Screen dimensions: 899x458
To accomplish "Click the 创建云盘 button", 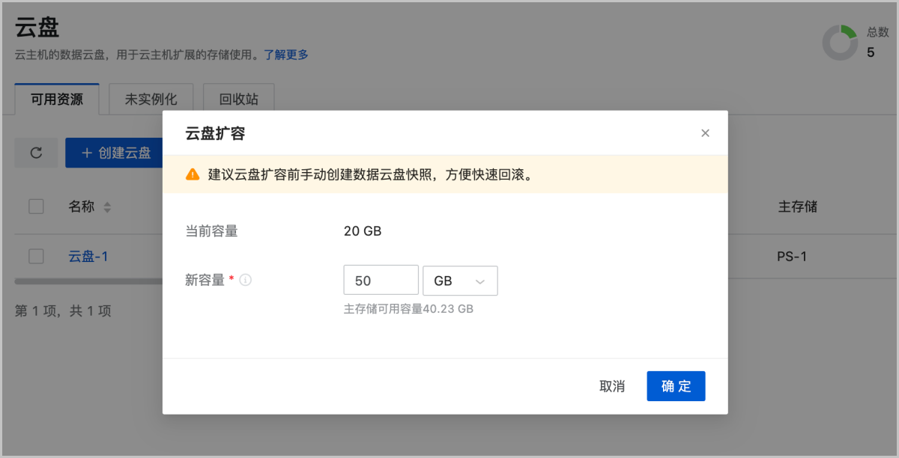I will point(115,153).
